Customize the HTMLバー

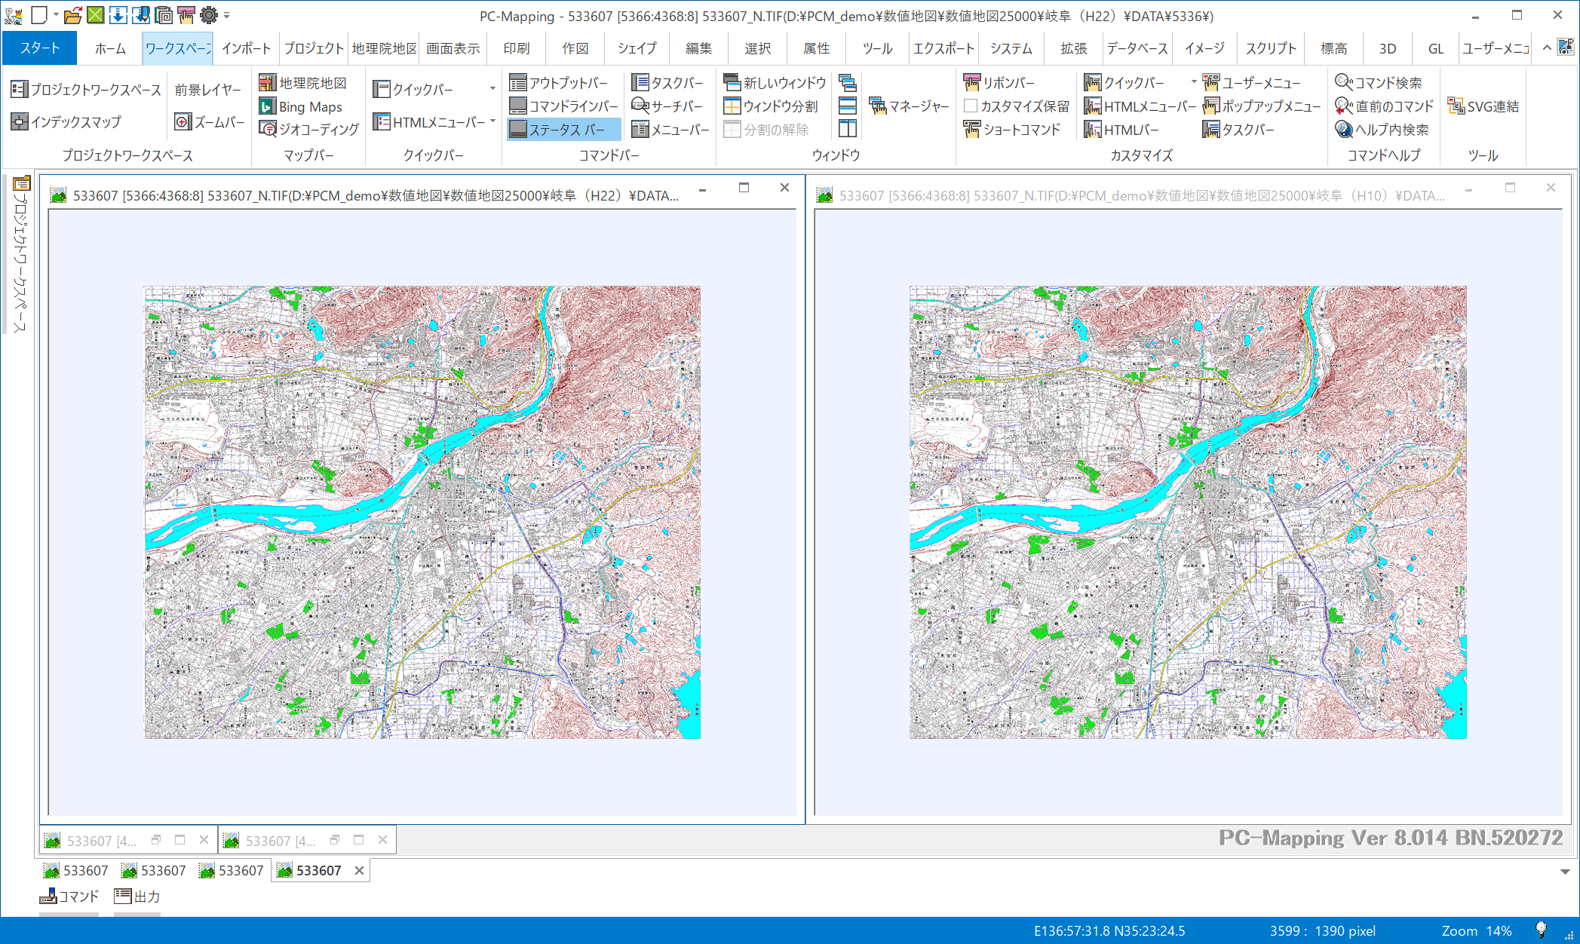pyautogui.click(x=1121, y=130)
